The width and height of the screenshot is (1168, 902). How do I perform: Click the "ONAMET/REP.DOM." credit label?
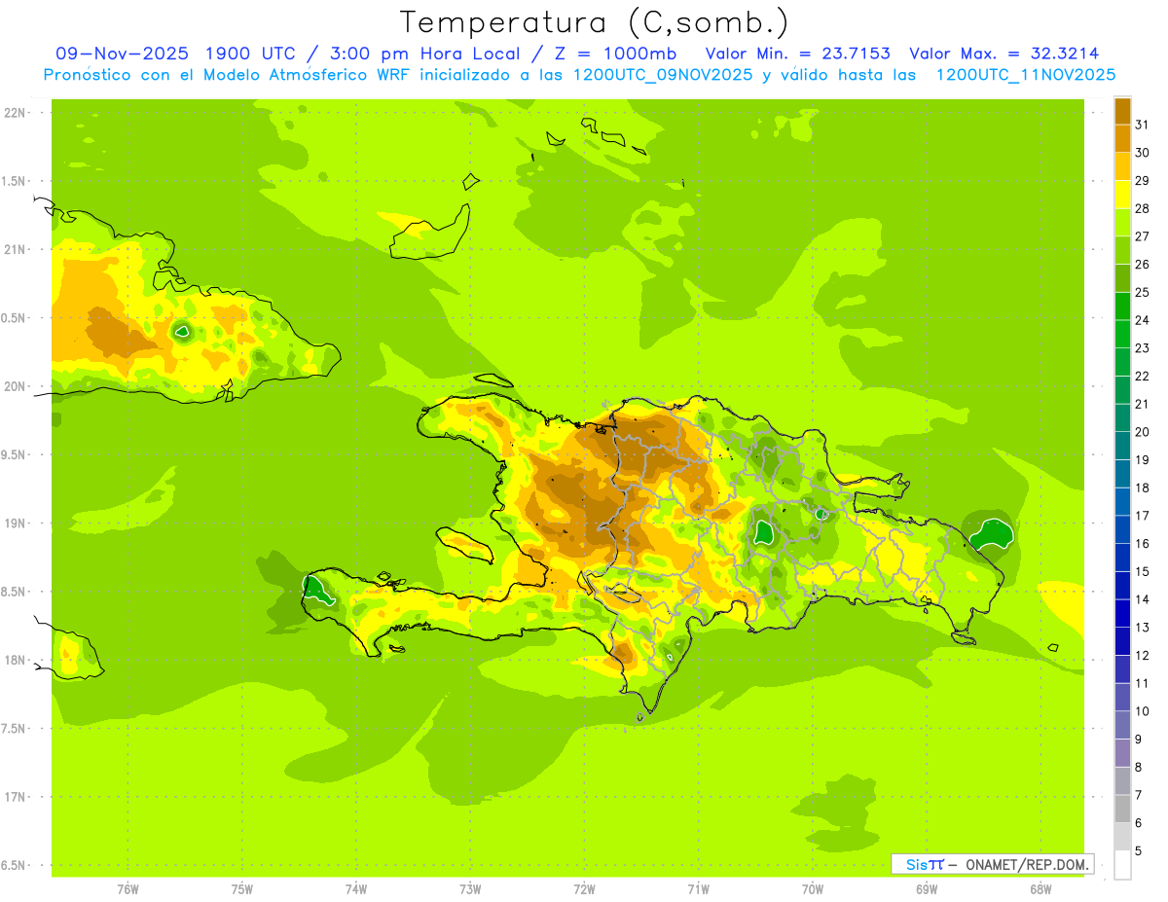(x=1026, y=864)
